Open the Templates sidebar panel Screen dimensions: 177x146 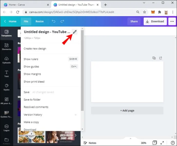(6, 33)
